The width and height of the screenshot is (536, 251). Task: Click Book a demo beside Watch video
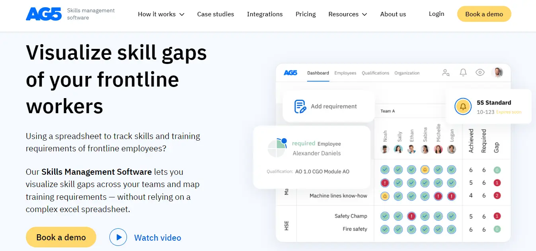(61, 237)
